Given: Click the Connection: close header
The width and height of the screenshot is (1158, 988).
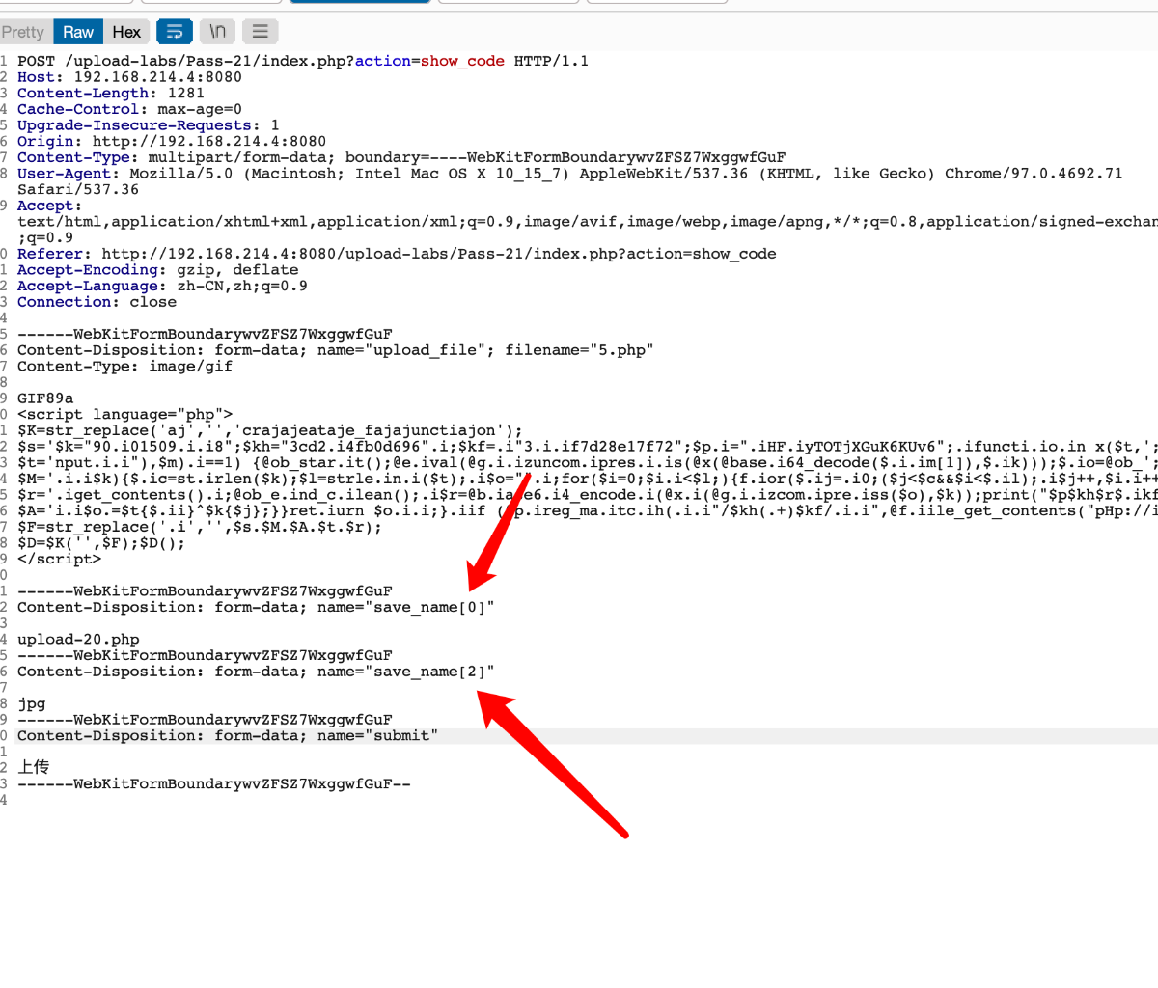Looking at the screenshot, I should [x=96, y=302].
